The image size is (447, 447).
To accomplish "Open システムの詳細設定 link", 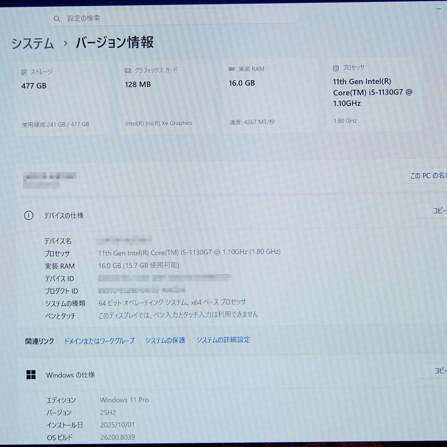I will click(223, 340).
